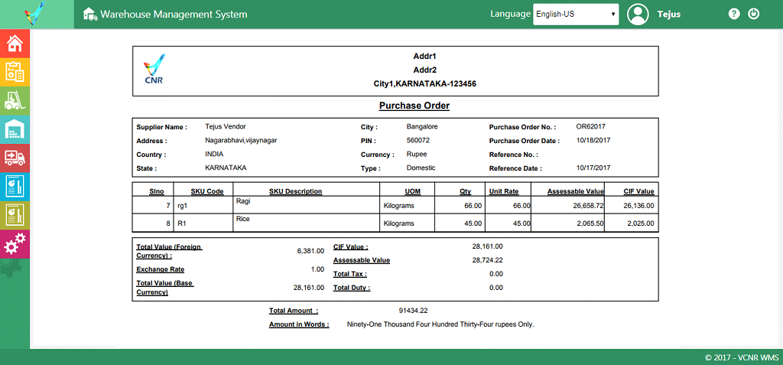Click the Total Tax label

(x=350, y=274)
